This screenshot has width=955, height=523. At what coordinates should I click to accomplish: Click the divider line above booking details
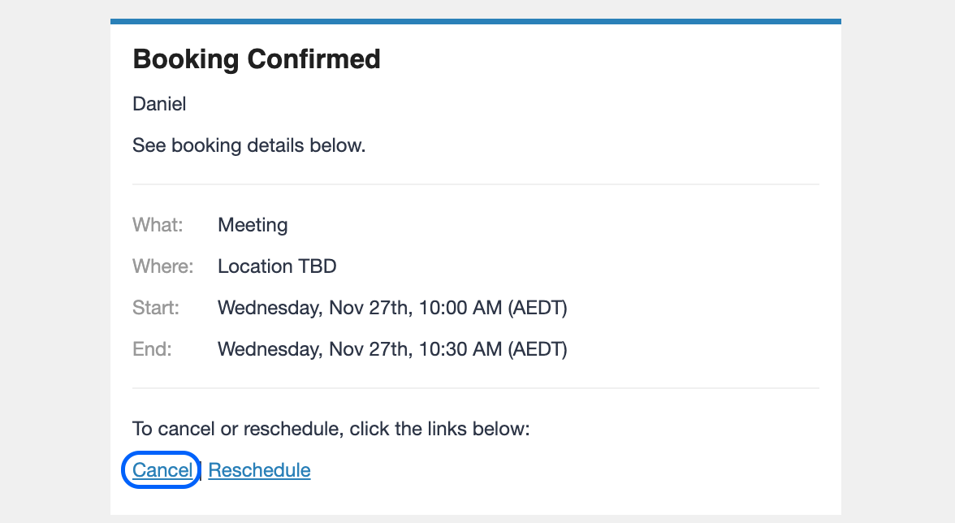[476, 184]
